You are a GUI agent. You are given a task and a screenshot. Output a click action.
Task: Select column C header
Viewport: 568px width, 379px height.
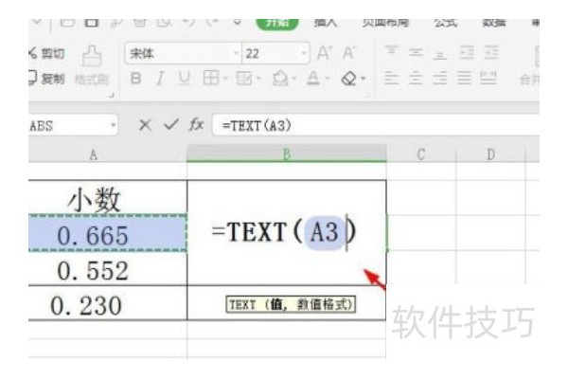pos(421,154)
